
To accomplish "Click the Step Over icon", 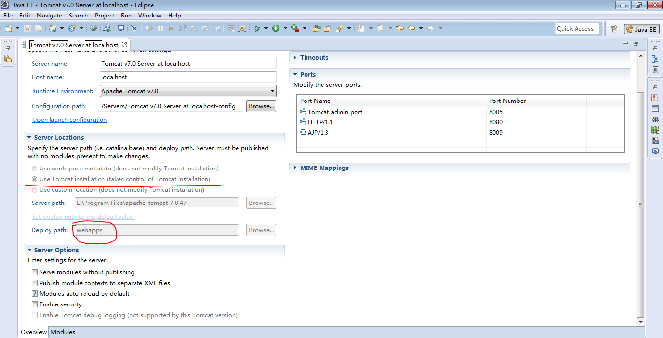I will point(205,28).
